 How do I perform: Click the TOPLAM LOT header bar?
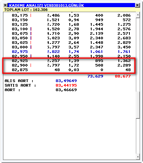click(71, 10)
